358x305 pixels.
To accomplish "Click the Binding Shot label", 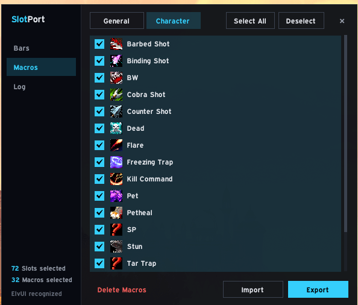I will pos(148,61).
